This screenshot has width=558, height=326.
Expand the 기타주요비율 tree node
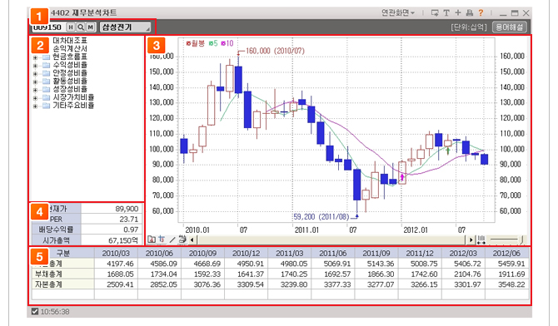[35, 106]
